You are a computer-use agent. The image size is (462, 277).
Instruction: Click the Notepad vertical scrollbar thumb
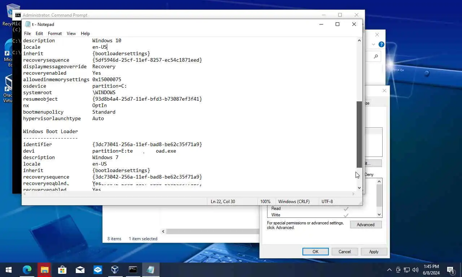359,134
